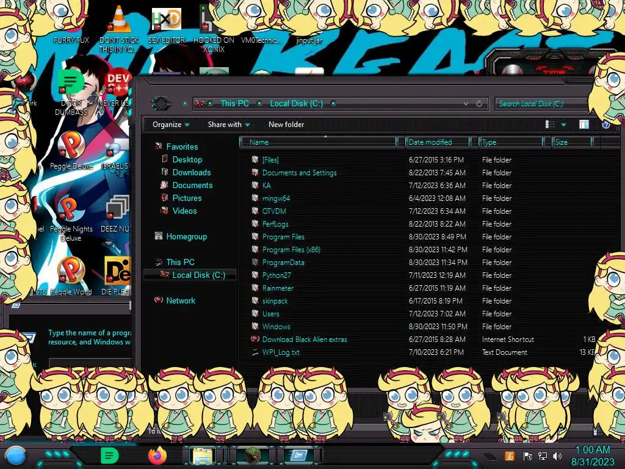Select Peggle Deluxe desktop icon
Screen dimensions: 625x469
pyautogui.click(x=71, y=151)
